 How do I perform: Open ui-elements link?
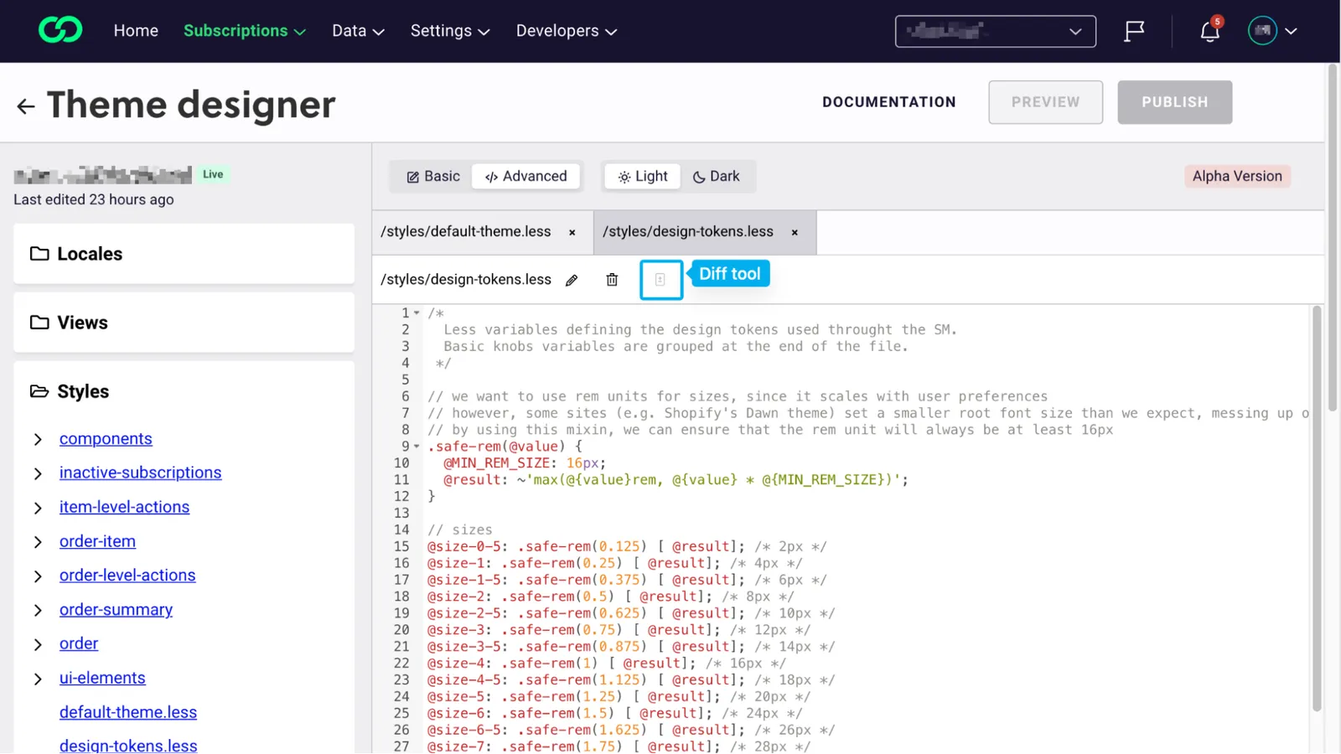[102, 678]
